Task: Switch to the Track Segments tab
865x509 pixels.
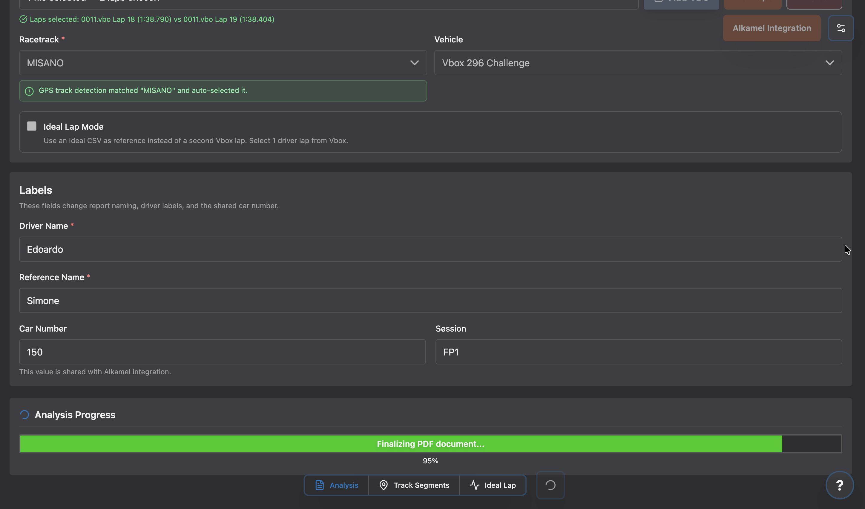Action: pos(414,485)
